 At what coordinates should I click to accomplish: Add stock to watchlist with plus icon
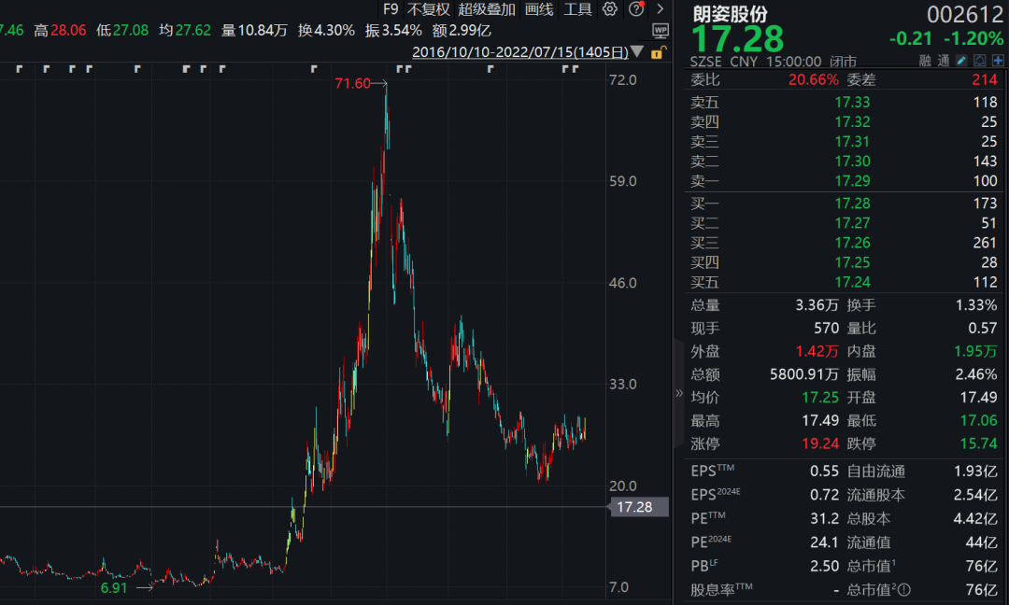998,61
